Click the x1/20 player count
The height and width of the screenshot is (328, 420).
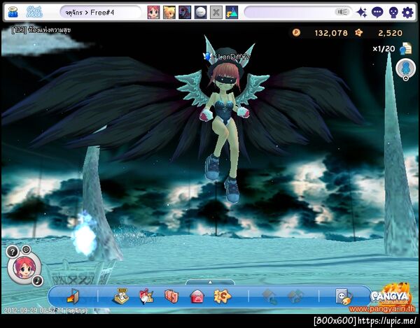coord(384,49)
